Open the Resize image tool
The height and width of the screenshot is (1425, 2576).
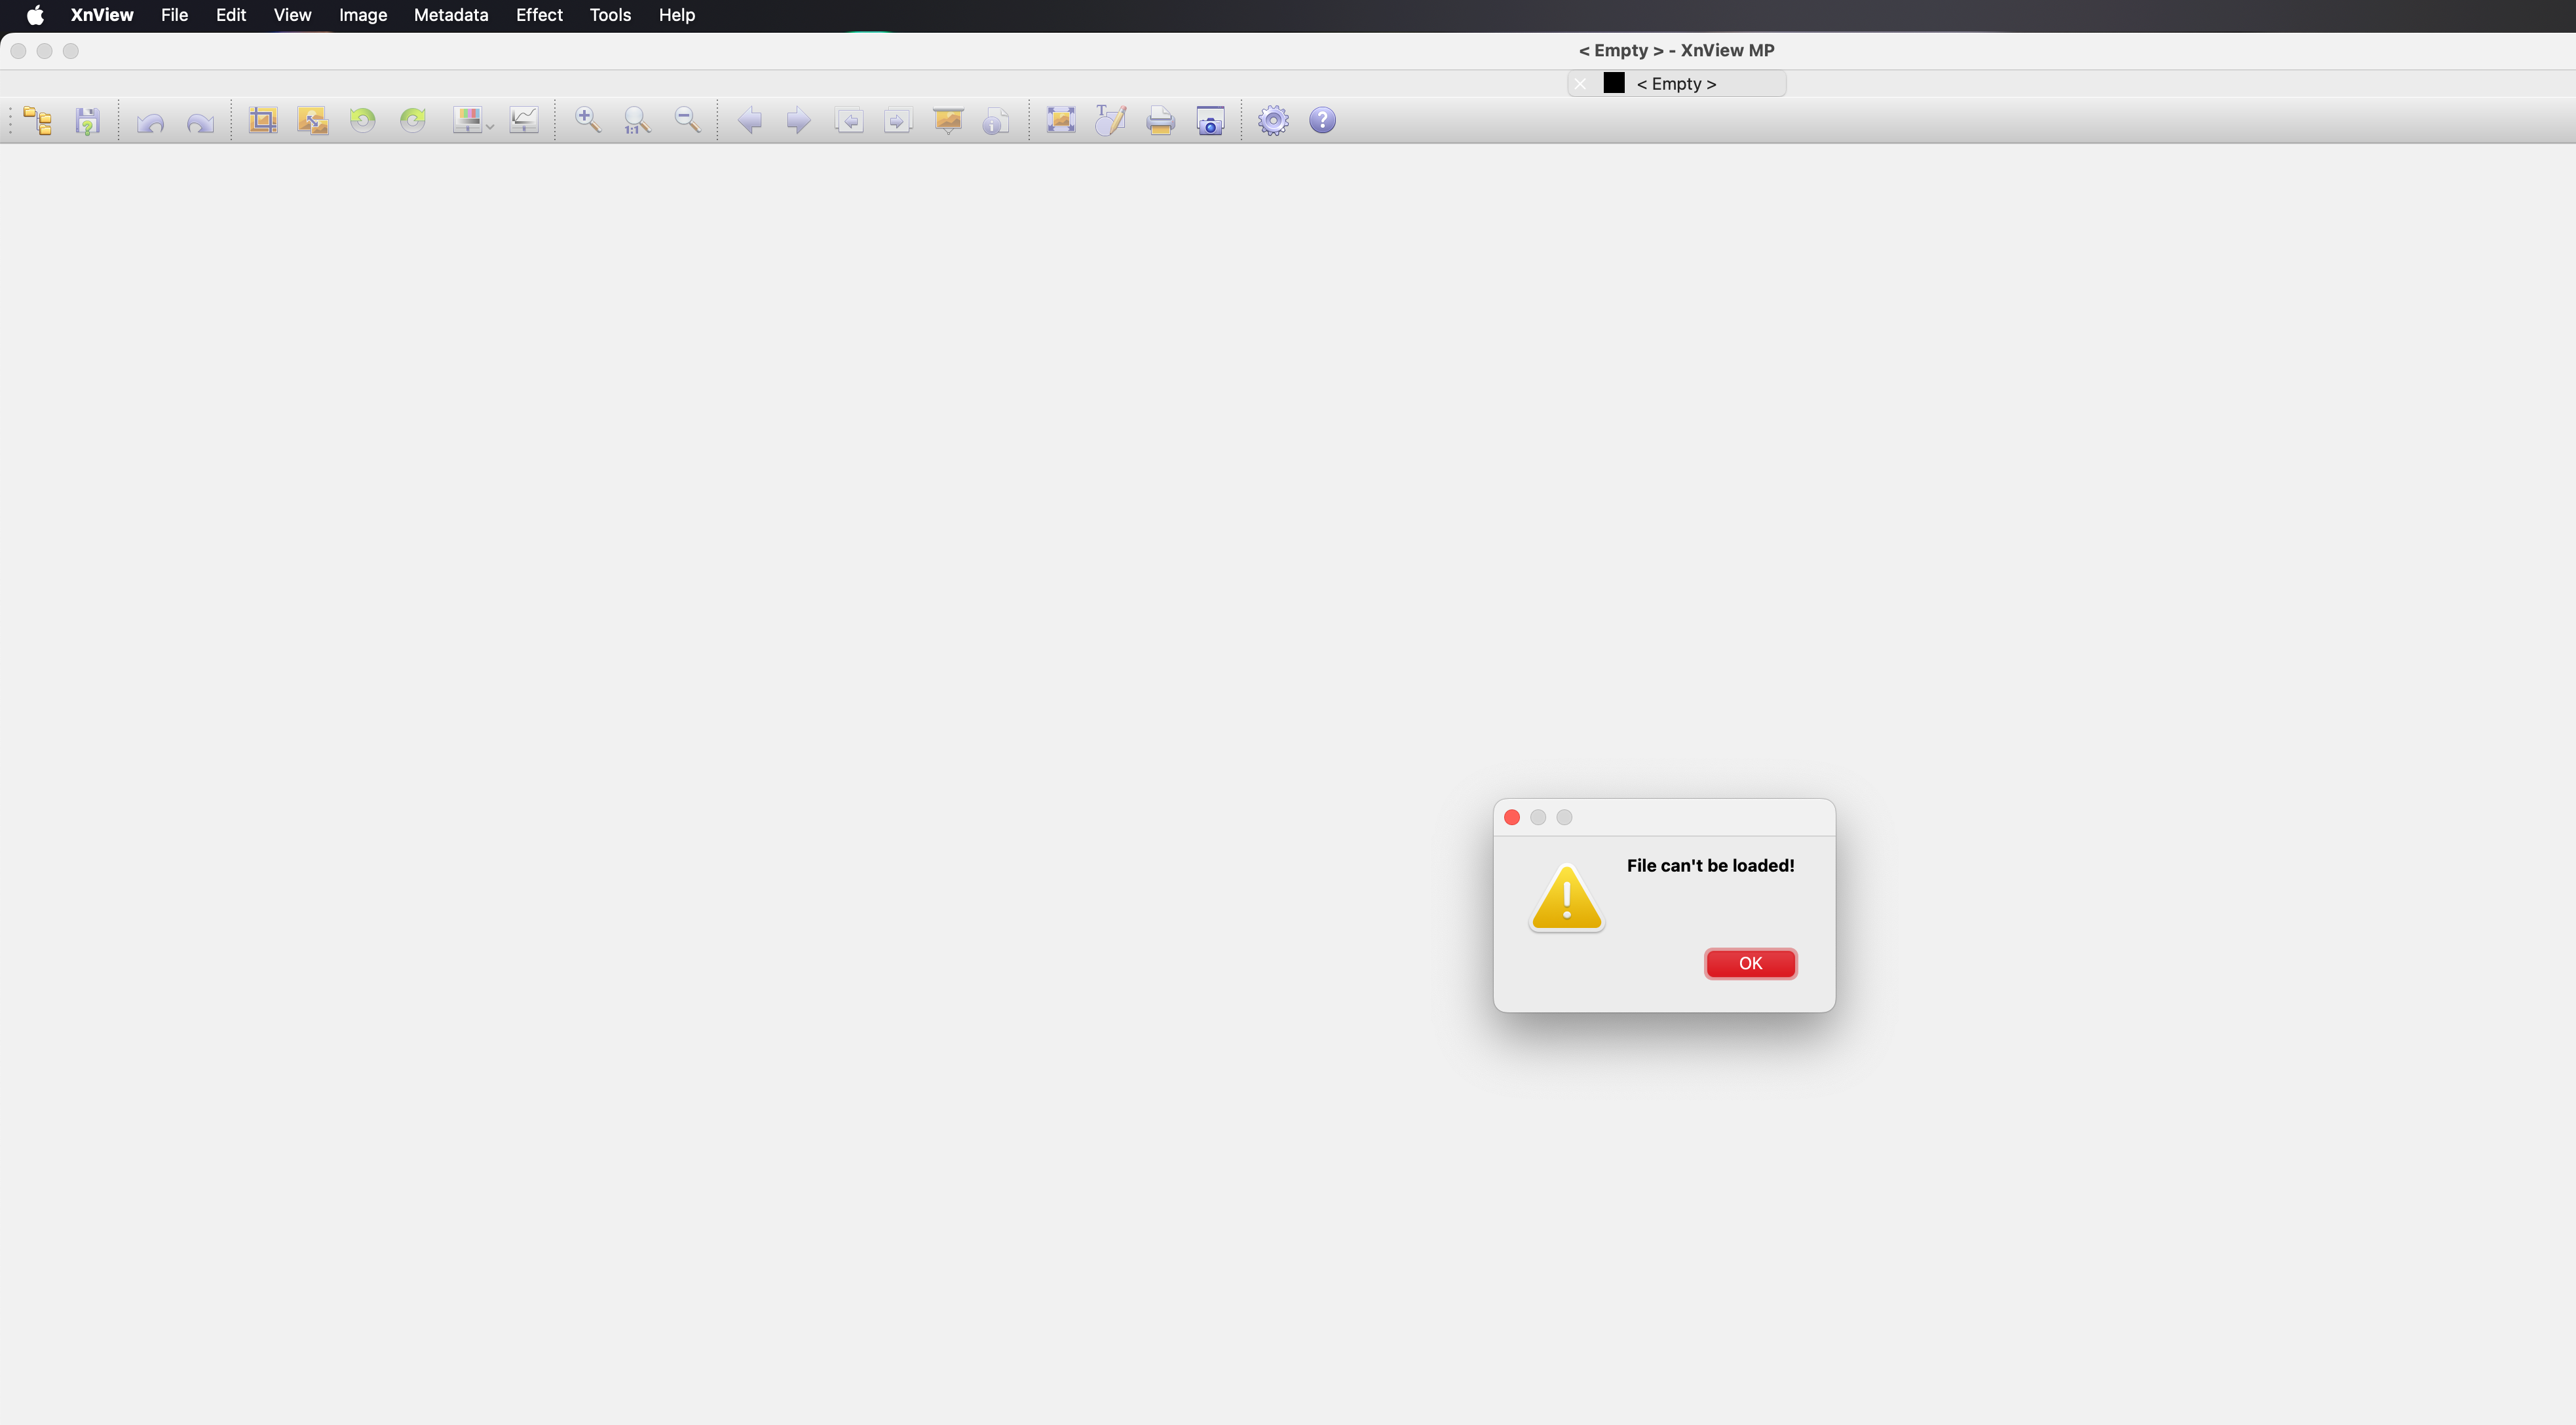(312, 121)
